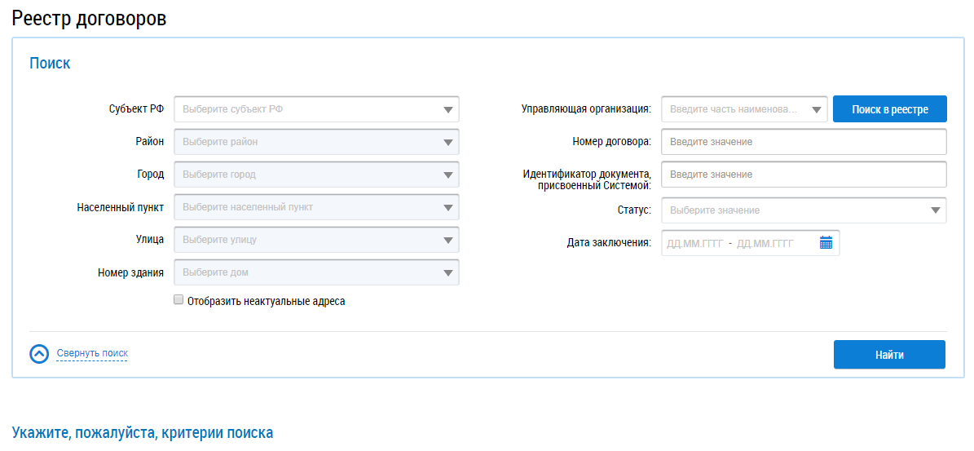This screenshot has width=974, height=451.
Task: Expand the Район dropdown list
Action: (316, 142)
